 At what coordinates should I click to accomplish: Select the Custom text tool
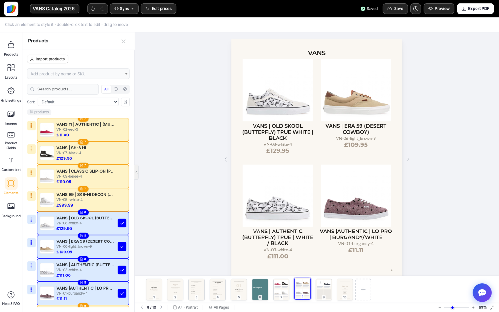[11, 164]
